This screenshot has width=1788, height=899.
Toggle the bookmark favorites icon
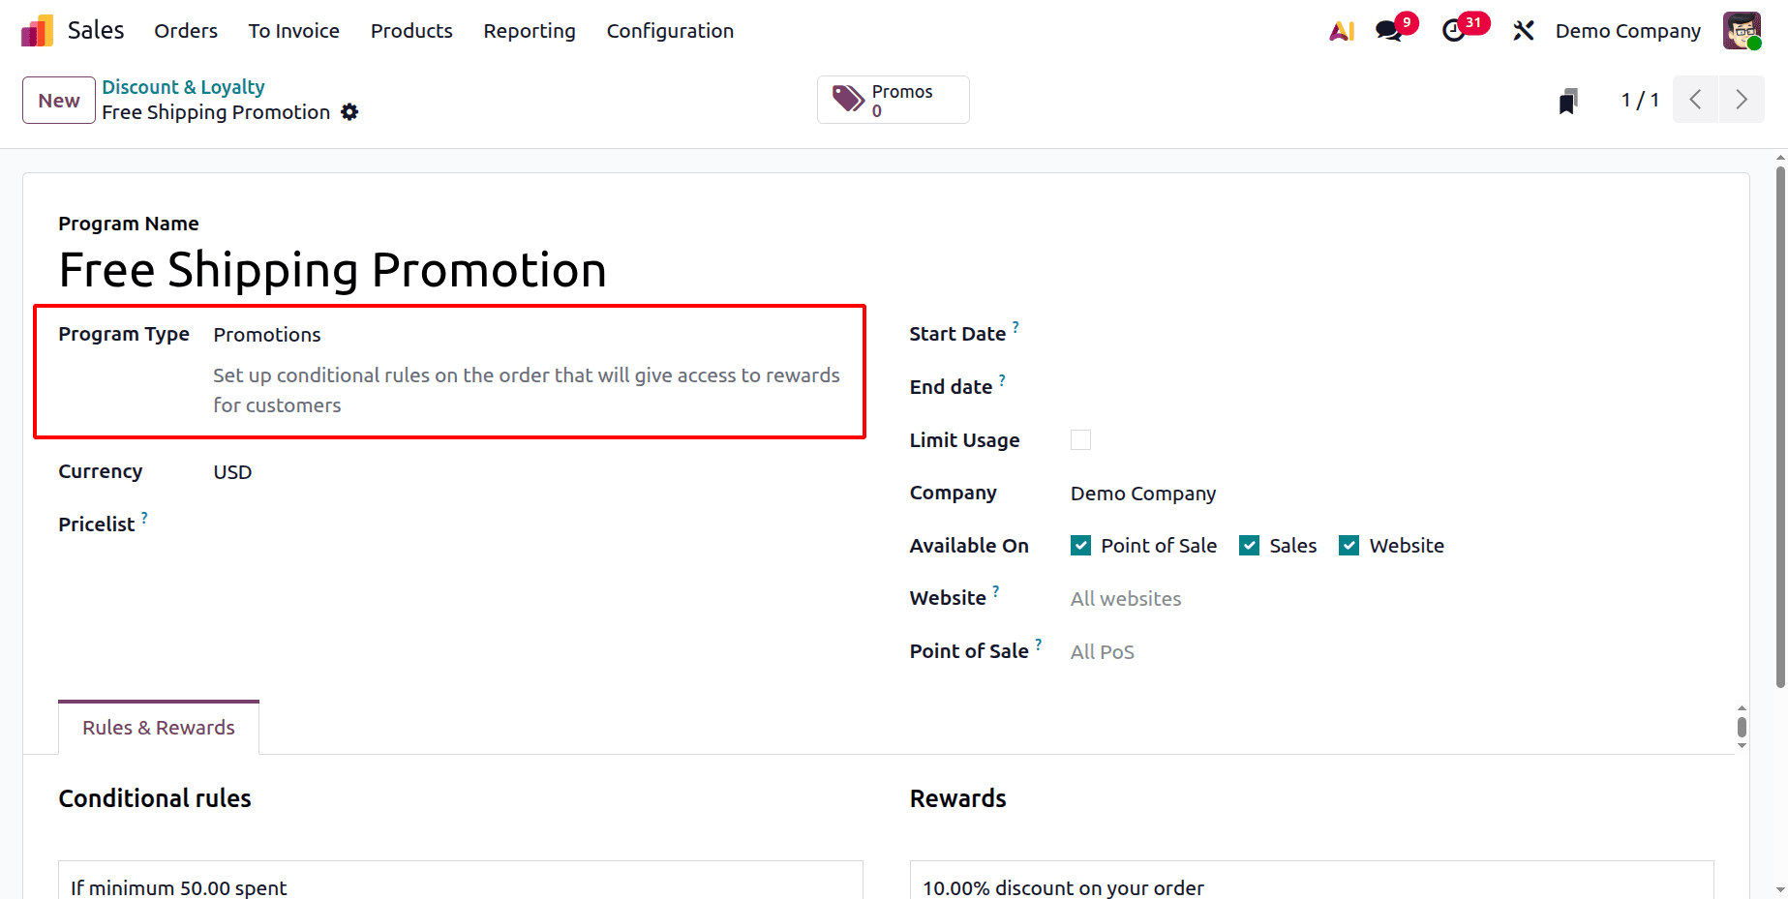(x=1568, y=100)
